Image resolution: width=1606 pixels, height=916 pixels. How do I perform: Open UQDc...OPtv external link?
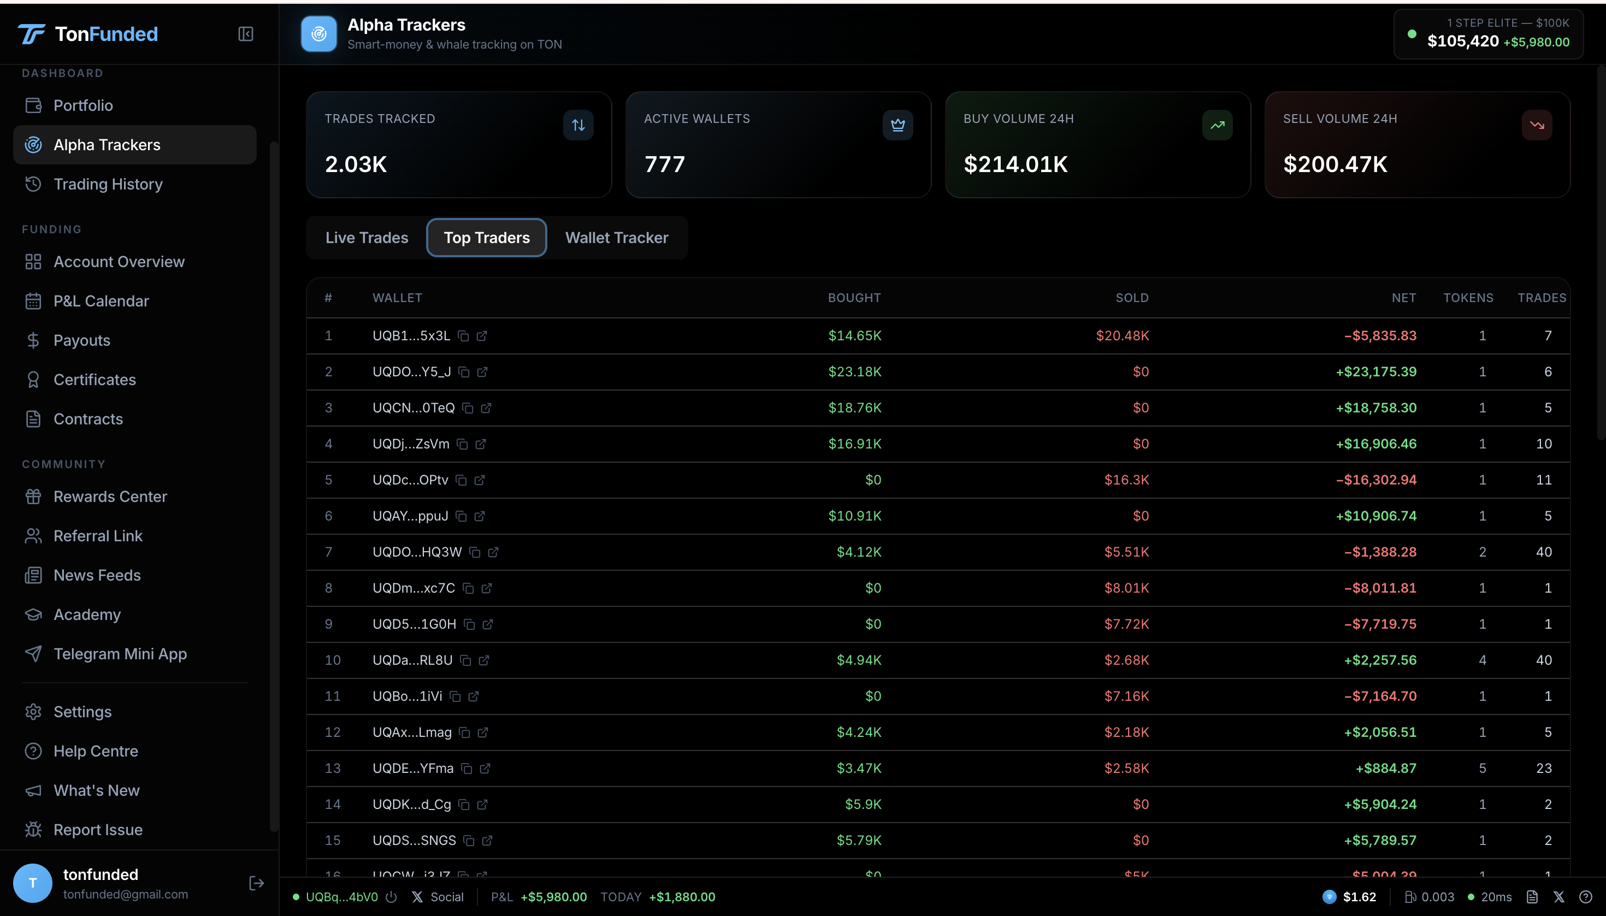point(480,480)
